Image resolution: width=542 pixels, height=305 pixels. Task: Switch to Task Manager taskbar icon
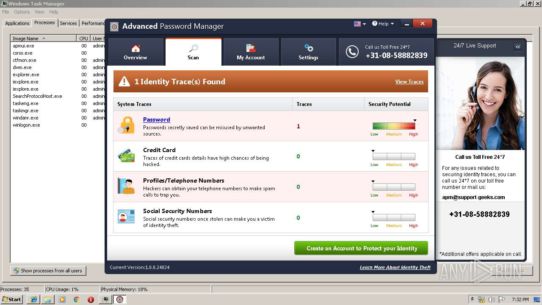105,299
